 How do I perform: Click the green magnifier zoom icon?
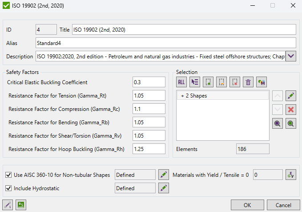291,124
